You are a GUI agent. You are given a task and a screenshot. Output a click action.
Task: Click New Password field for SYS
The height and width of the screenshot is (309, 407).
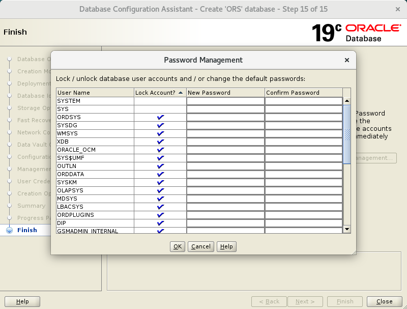pyautogui.click(x=225, y=109)
